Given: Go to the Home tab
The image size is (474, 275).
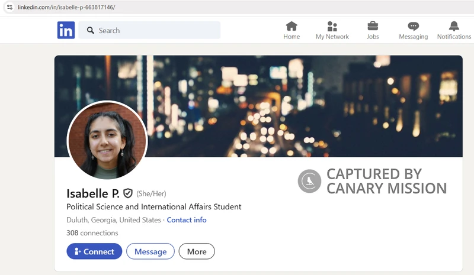Looking at the screenshot, I should pyautogui.click(x=292, y=31).
